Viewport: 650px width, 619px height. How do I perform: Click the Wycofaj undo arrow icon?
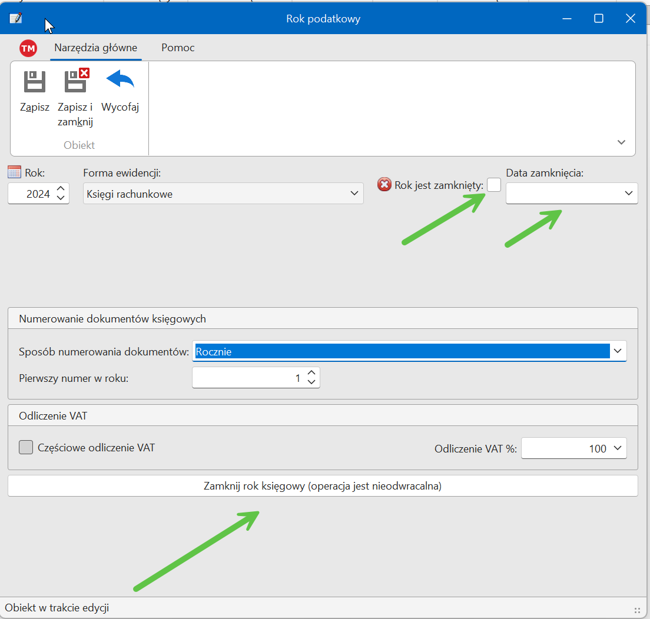(x=120, y=80)
